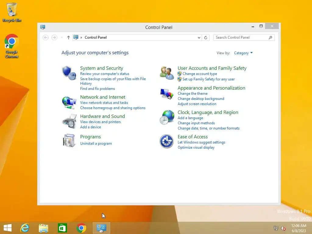Click Change account type link
Viewport: 312px width, 234px height.
point(200,74)
